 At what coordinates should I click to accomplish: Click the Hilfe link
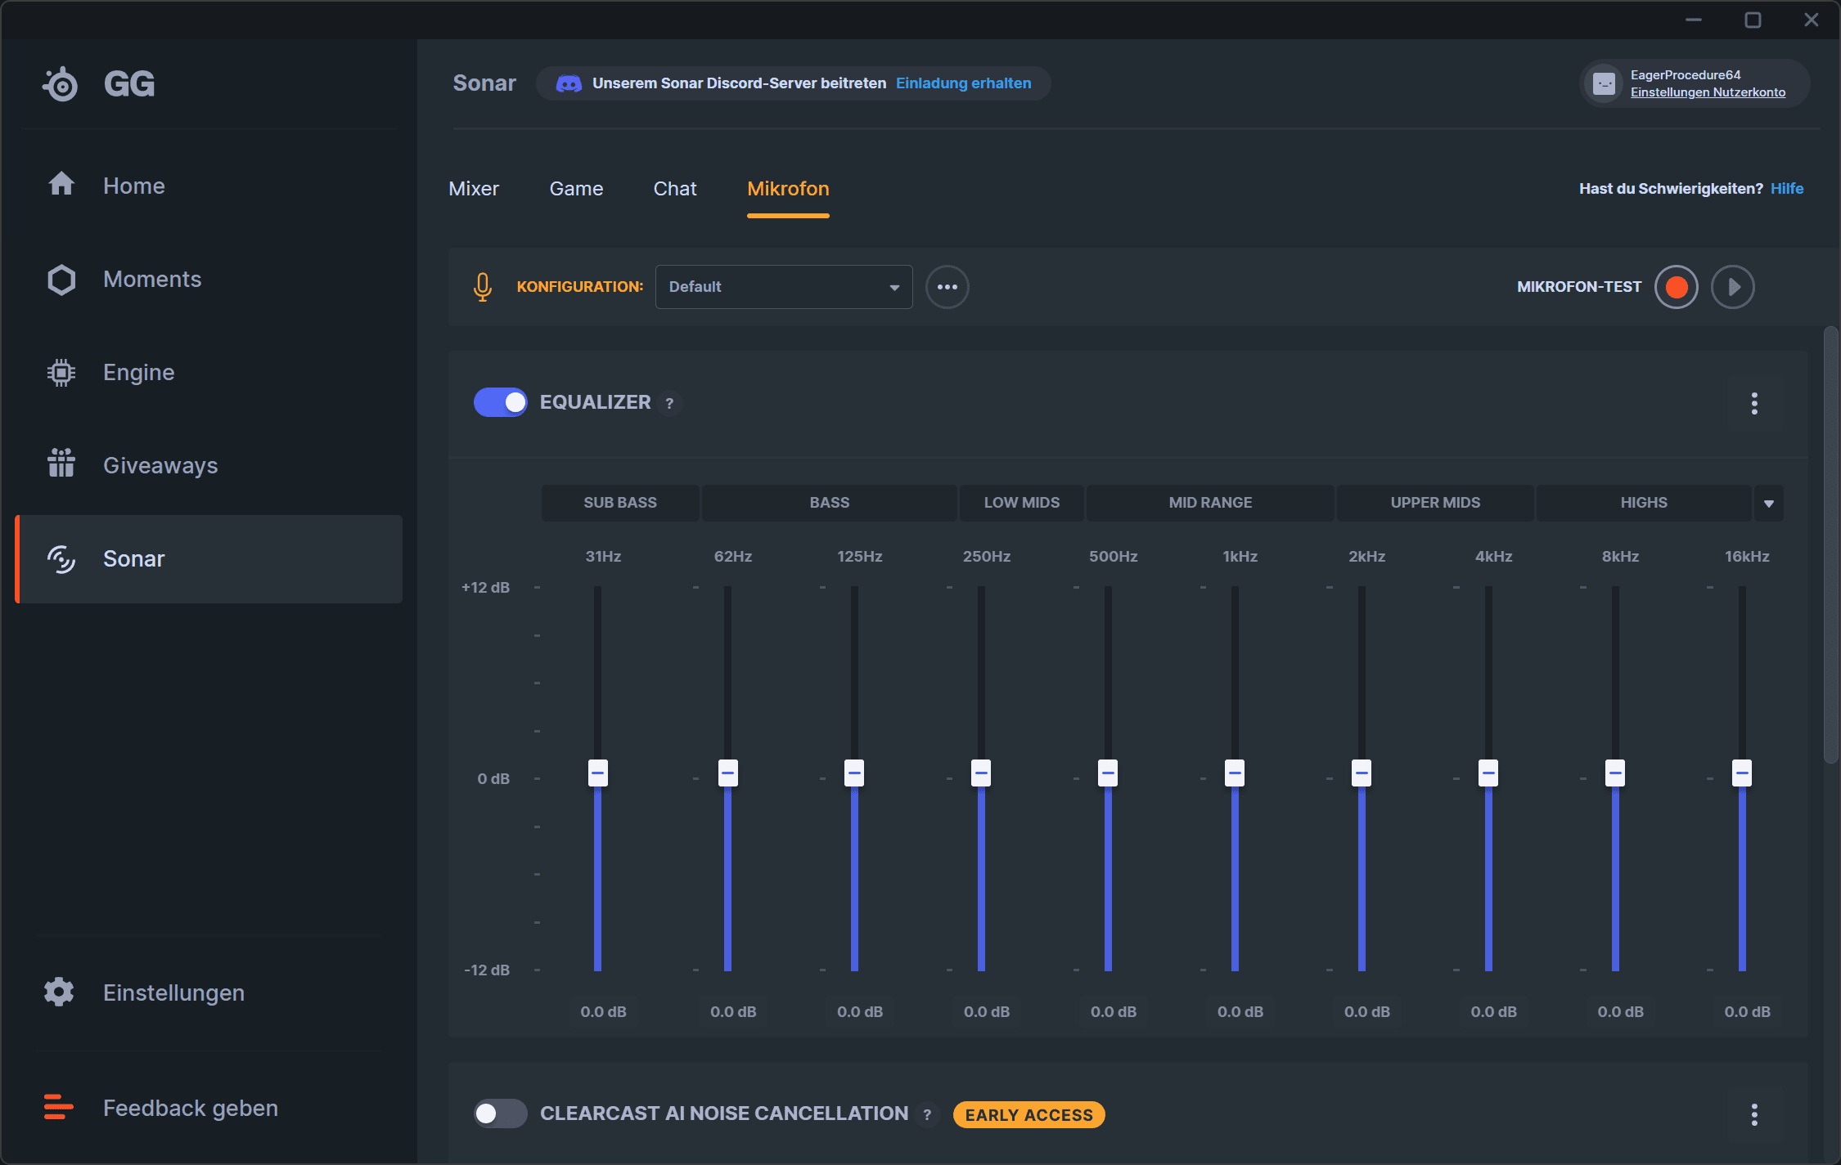point(1787,189)
